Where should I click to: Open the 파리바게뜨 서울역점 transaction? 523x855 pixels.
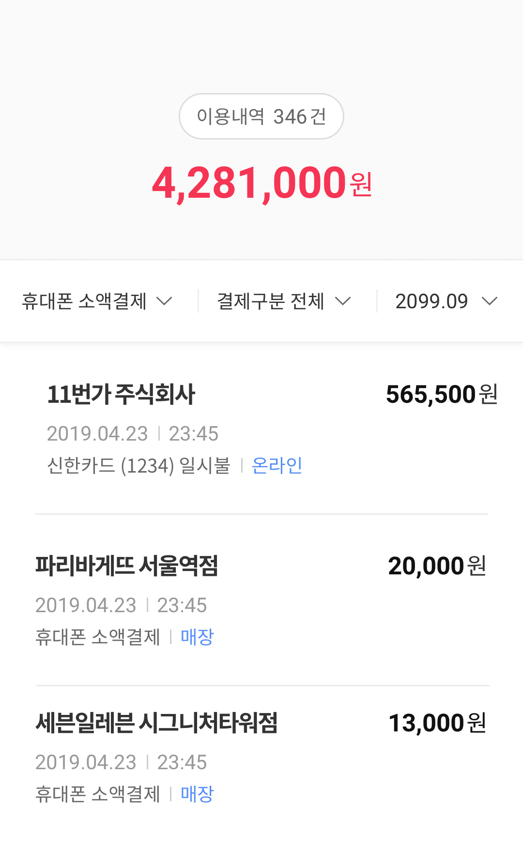pos(127,566)
